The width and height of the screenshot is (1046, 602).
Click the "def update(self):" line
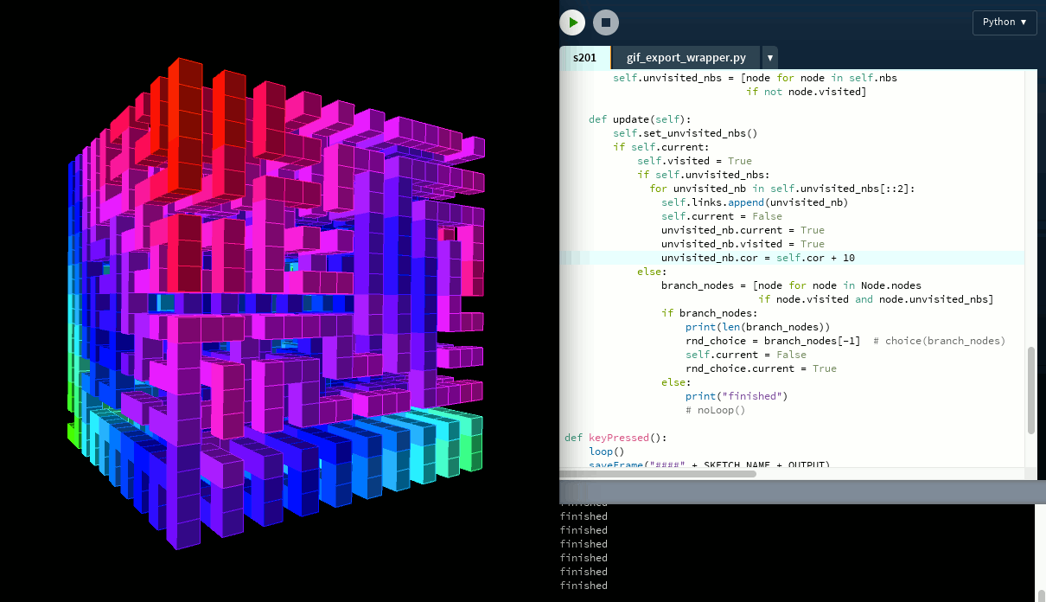tap(640, 119)
